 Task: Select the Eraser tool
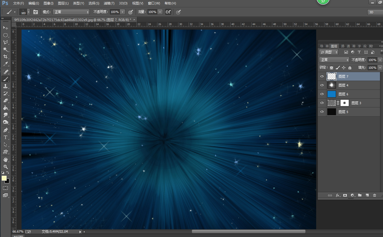click(5, 101)
